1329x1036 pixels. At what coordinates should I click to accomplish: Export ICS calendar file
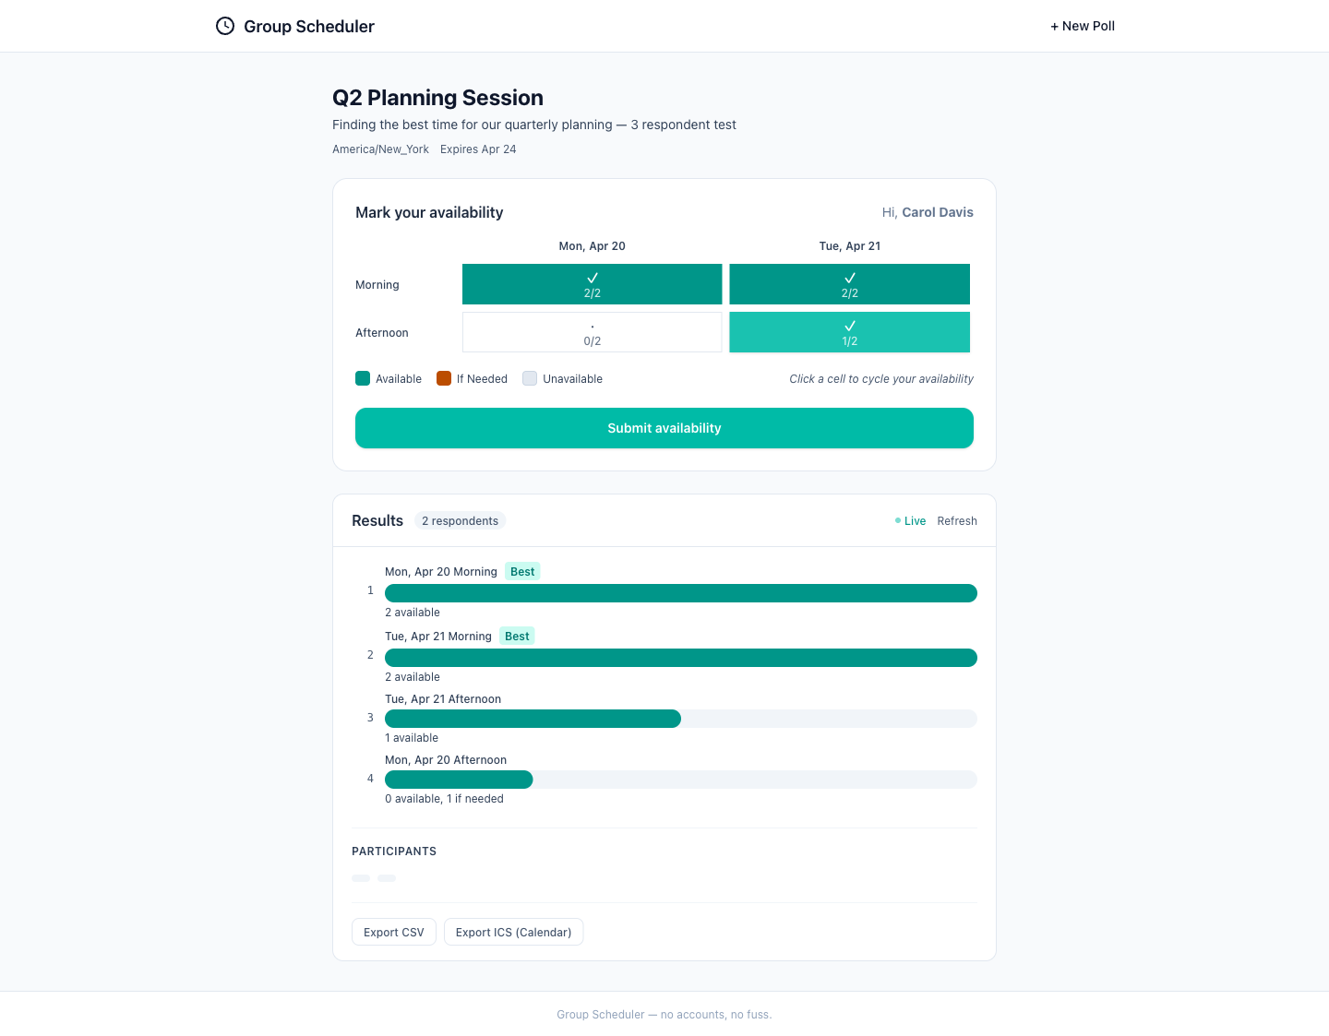pos(513,933)
